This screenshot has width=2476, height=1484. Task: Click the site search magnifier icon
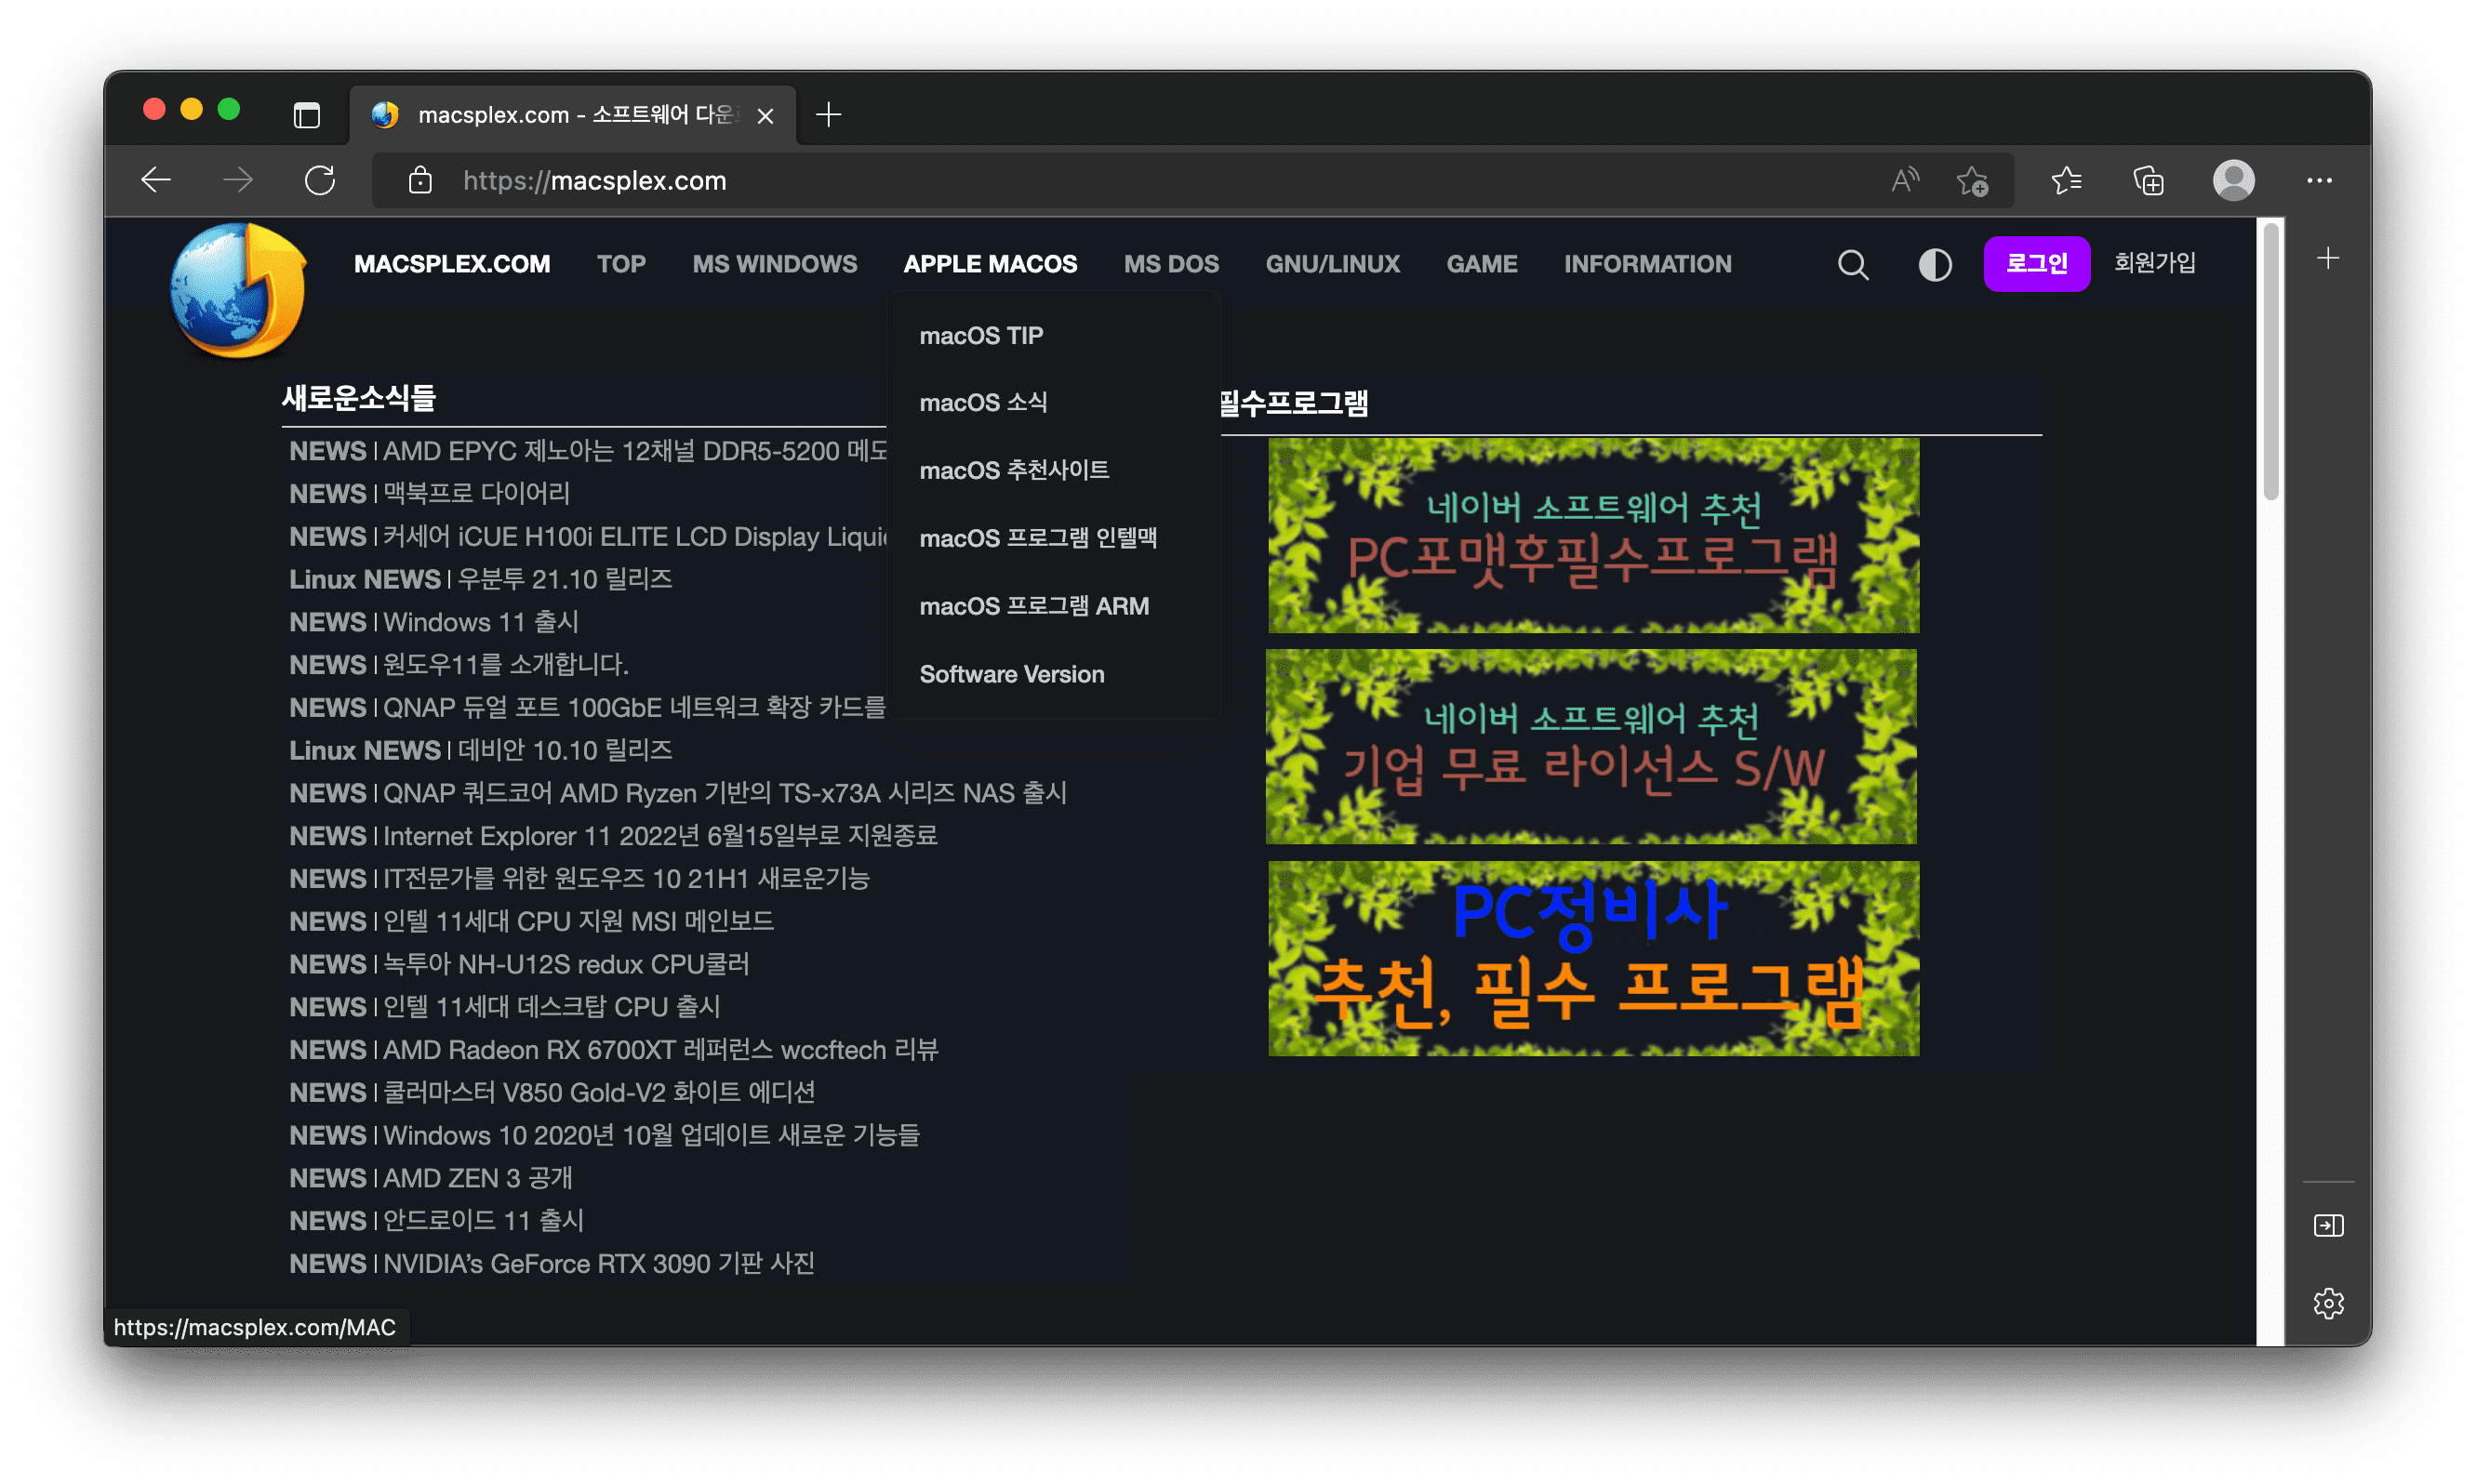[x=1852, y=264]
